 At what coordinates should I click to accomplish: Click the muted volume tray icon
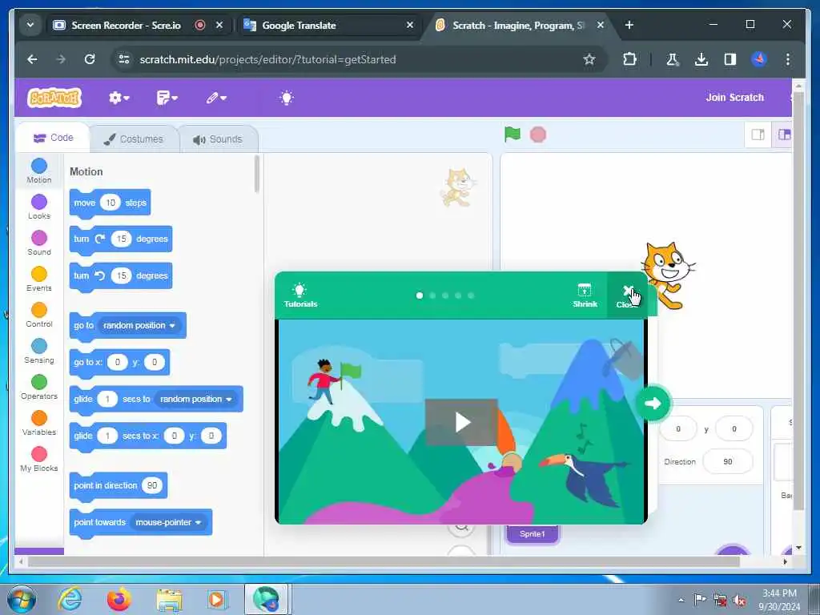[x=739, y=601]
